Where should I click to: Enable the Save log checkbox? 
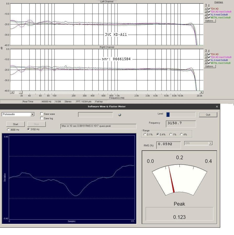42,118
